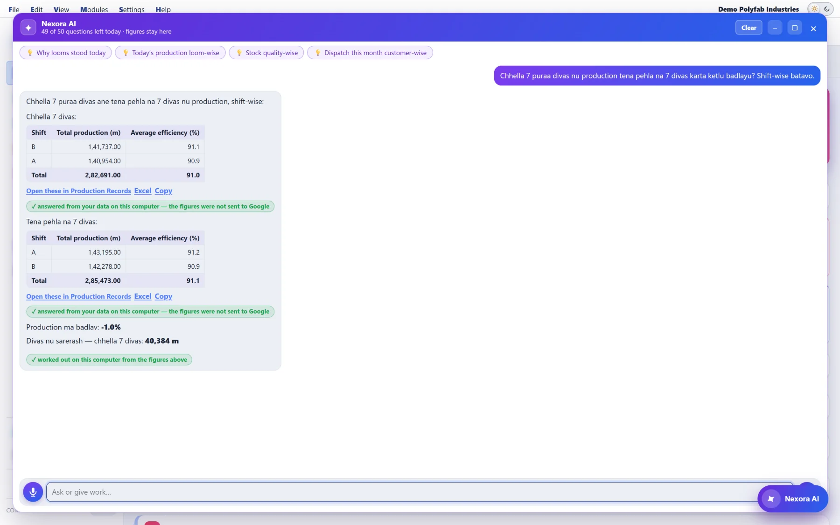Choose 'Dispatch this month customer-wise' suggestion
The width and height of the screenshot is (840, 525).
(x=370, y=53)
